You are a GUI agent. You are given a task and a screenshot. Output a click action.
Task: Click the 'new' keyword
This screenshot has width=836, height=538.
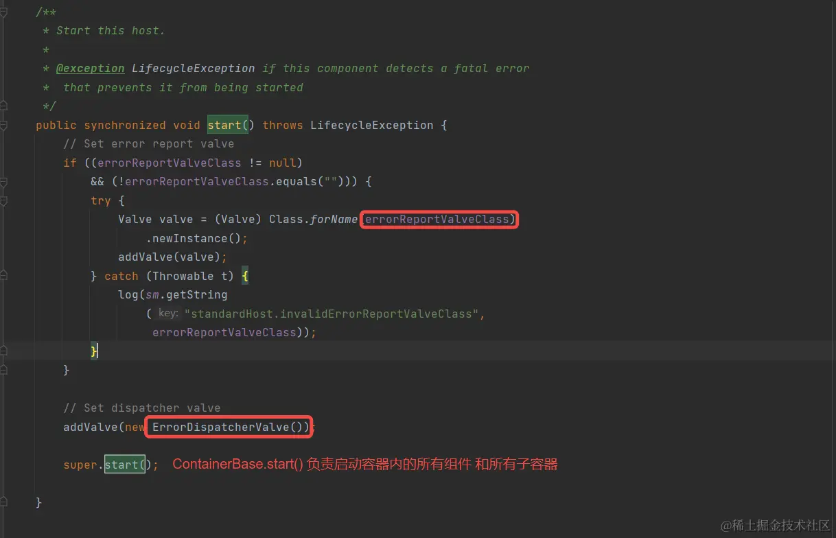(x=135, y=428)
